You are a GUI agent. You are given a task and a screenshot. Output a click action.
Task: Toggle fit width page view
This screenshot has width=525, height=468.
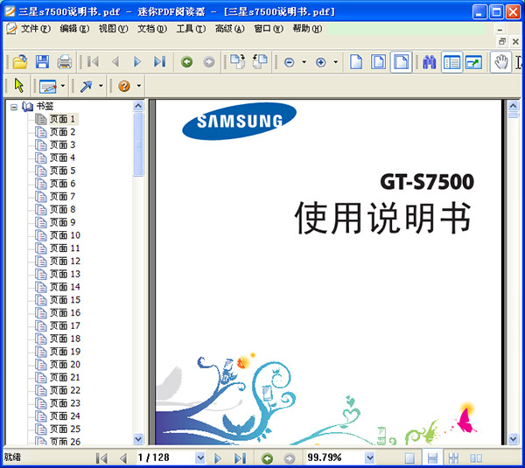[401, 62]
